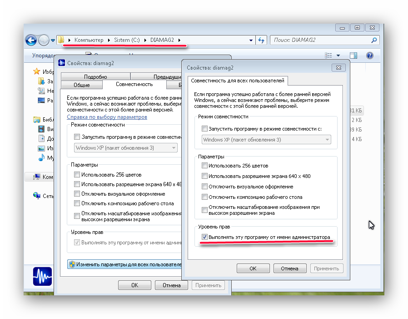Click the Libraries icon in navigation pane
Image resolution: width=408 pixels, height=319 pixels.
pos(37,120)
